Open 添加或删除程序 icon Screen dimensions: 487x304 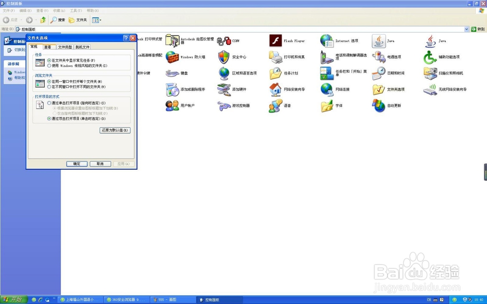tap(172, 89)
